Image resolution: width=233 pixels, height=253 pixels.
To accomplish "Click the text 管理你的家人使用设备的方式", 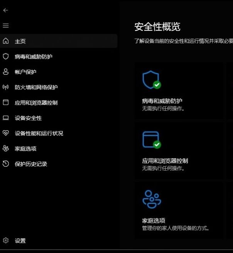I will coord(176,228).
